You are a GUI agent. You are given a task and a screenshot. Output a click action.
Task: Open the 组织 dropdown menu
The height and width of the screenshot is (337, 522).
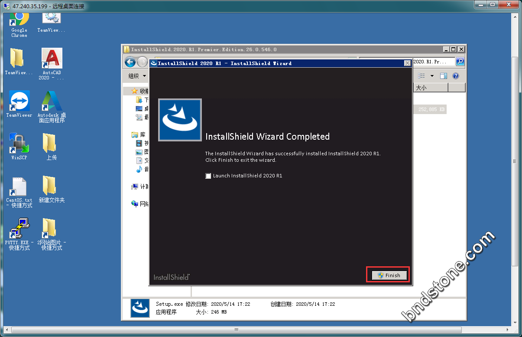click(137, 76)
